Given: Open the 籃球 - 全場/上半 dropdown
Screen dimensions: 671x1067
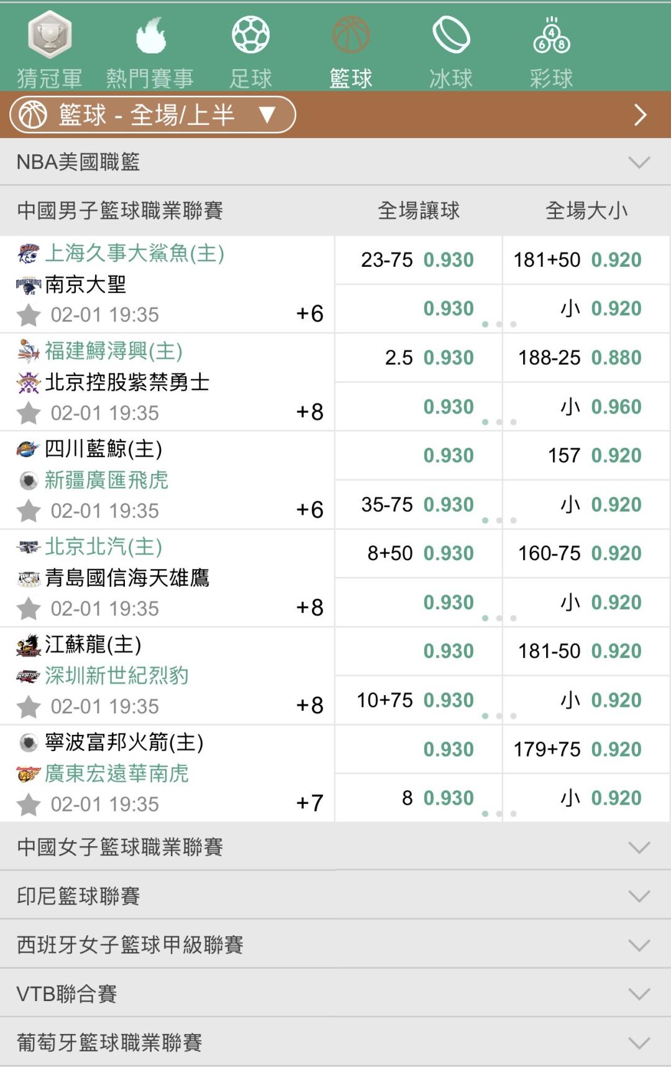Looking at the screenshot, I should (x=152, y=115).
